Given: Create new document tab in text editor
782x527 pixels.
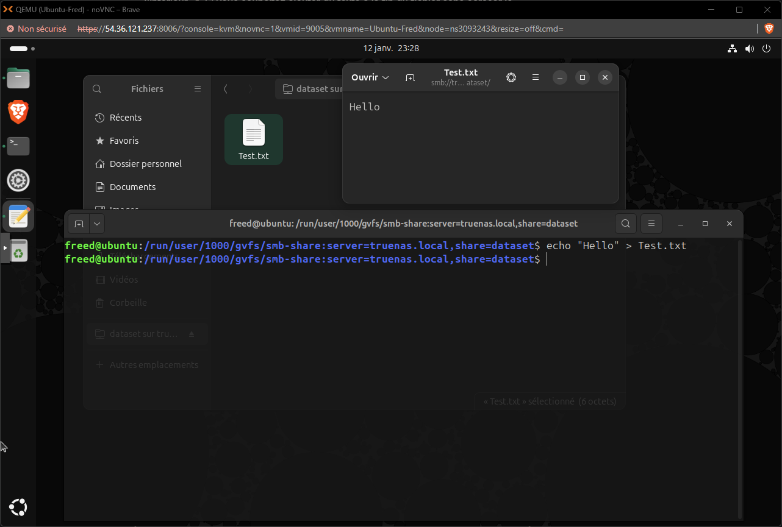Looking at the screenshot, I should point(410,77).
